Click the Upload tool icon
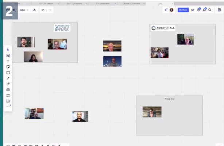This screenshot has width=224, height=146. (8, 101)
